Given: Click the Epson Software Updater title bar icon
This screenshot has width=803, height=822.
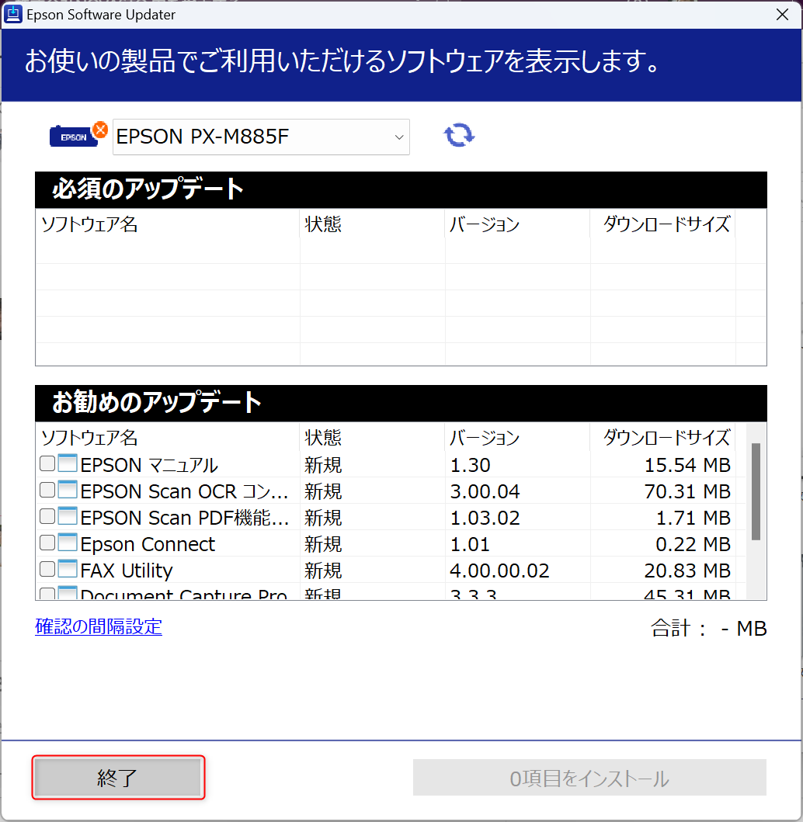Looking at the screenshot, I should (x=13, y=14).
